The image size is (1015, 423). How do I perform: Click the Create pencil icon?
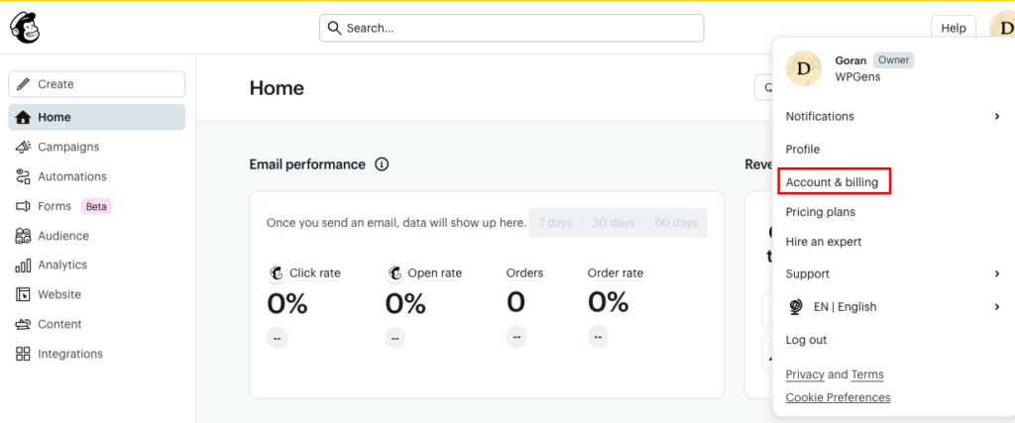coord(24,84)
